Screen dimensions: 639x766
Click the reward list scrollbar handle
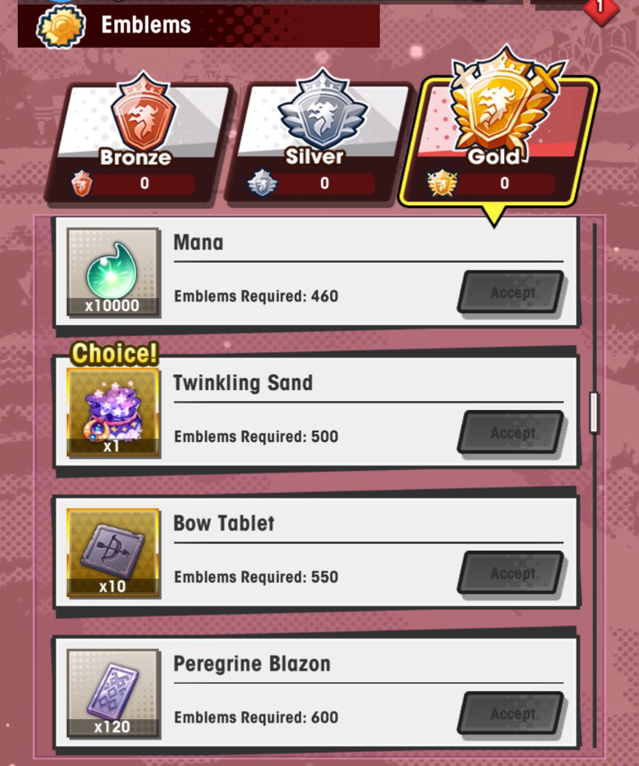[x=595, y=412]
